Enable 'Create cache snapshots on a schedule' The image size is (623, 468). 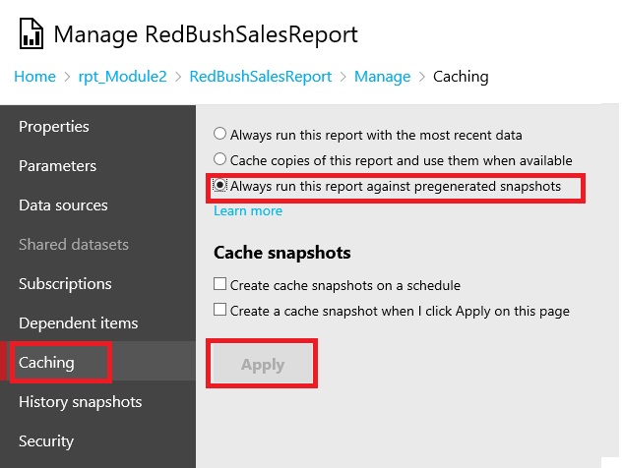click(220, 285)
